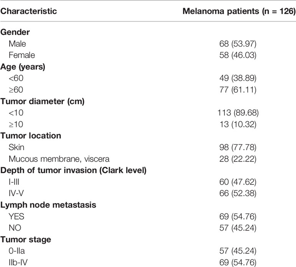Click the value 58 (46.03) for Female
The width and height of the screenshot is (296, 267).
pyautogui.click(x=238, y=55)
